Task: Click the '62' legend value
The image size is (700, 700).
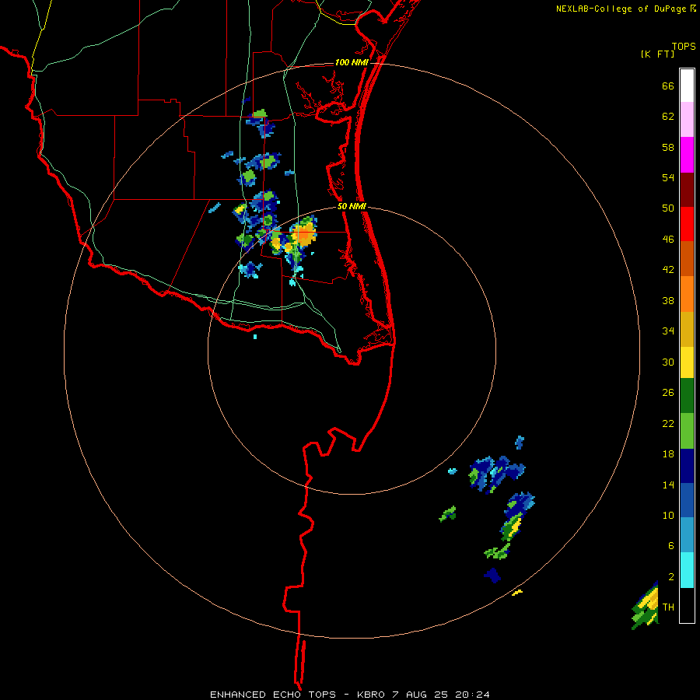Action: coord(668,117)
